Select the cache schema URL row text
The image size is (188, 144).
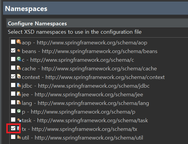coord(89,69)
